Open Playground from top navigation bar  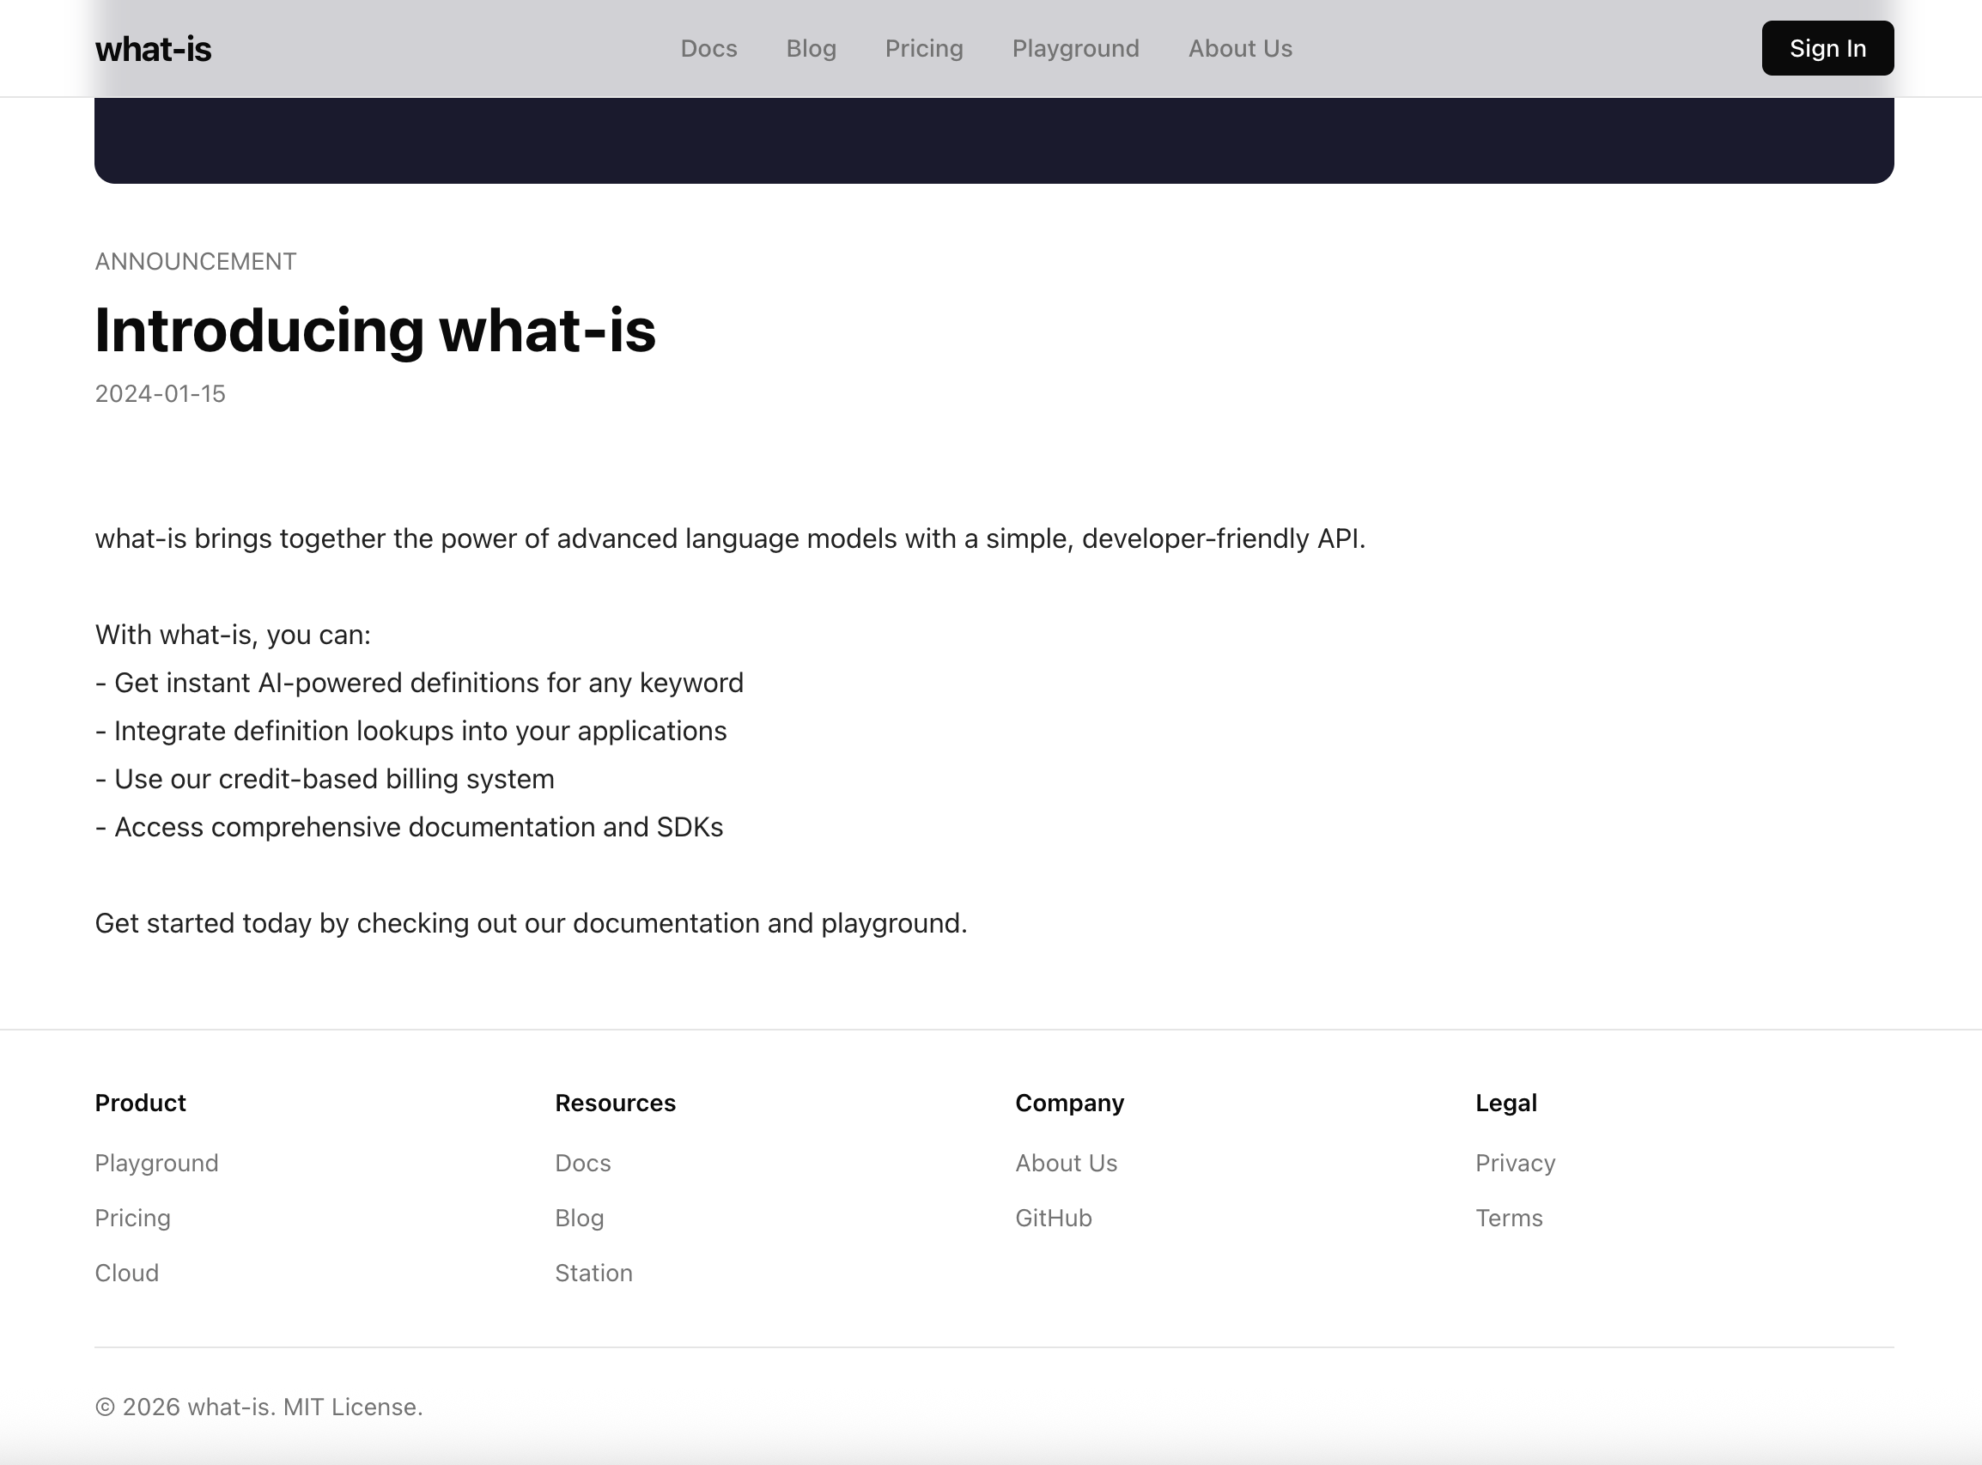pos(1075,49)
